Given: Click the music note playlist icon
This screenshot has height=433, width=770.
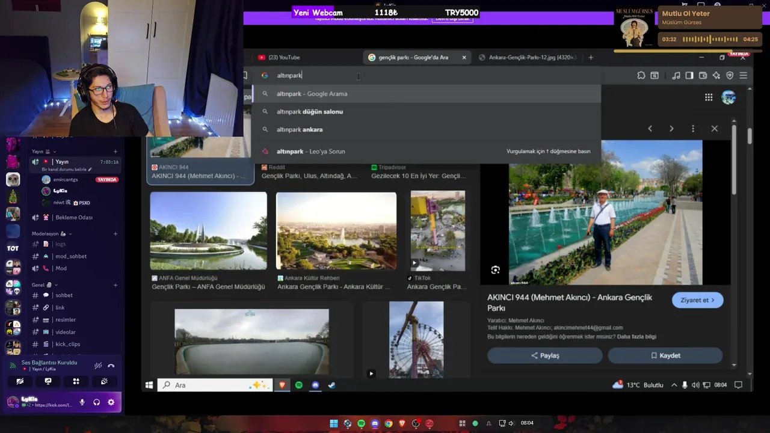Looking at the screenshot, I should tap(676, 75).
